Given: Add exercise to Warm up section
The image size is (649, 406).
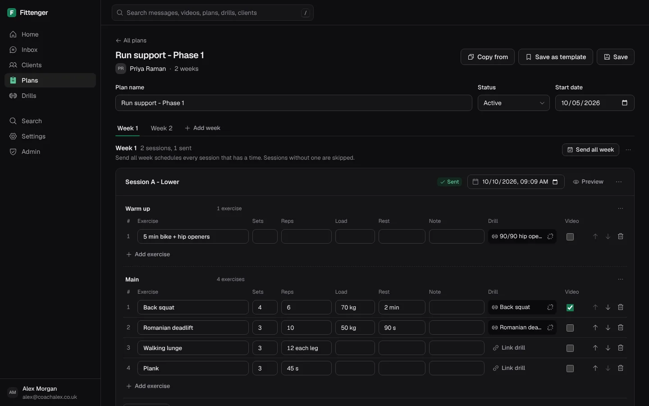Looking at the screenshot, I should (148, 254).
